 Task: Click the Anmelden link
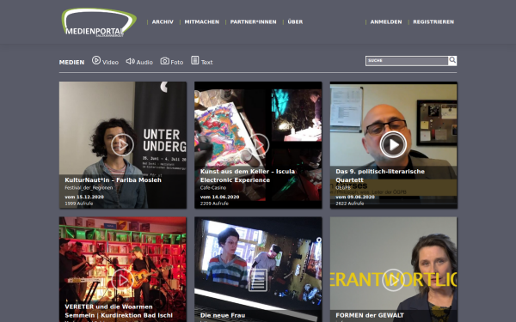coord(386,22)
